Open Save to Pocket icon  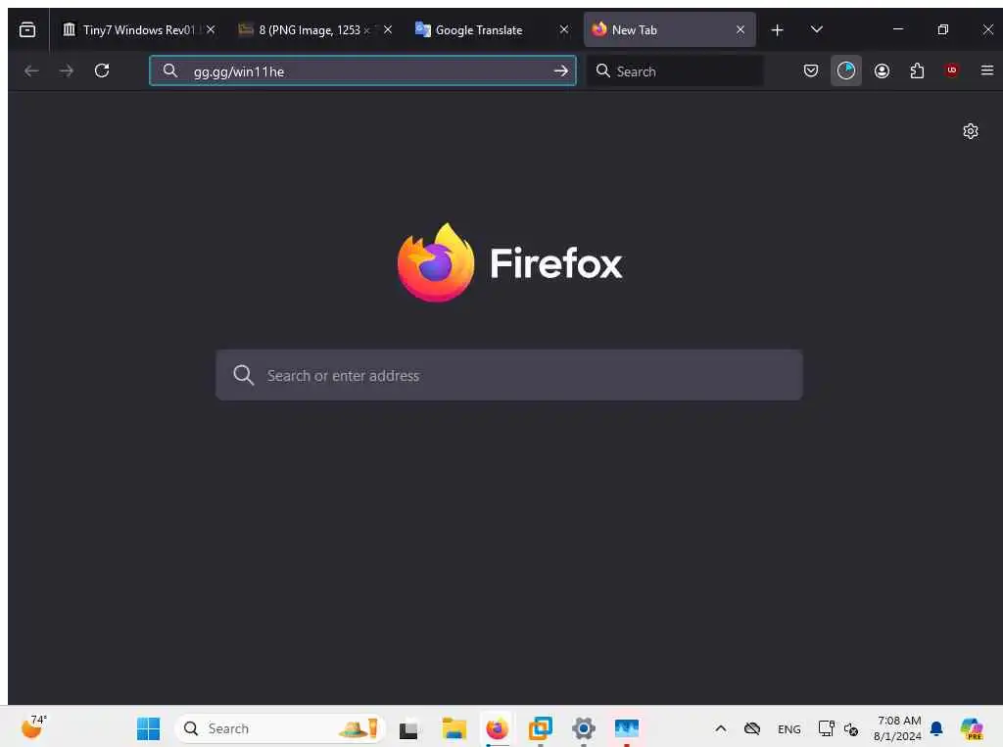810,71
